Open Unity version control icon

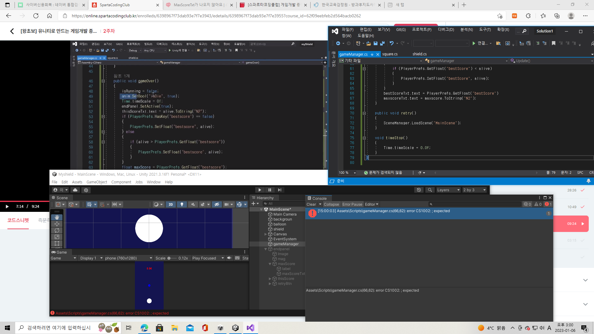[86, 190]
